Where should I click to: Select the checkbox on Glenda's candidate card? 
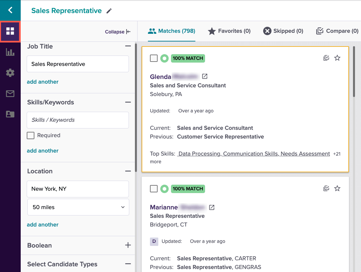(154, 58)
